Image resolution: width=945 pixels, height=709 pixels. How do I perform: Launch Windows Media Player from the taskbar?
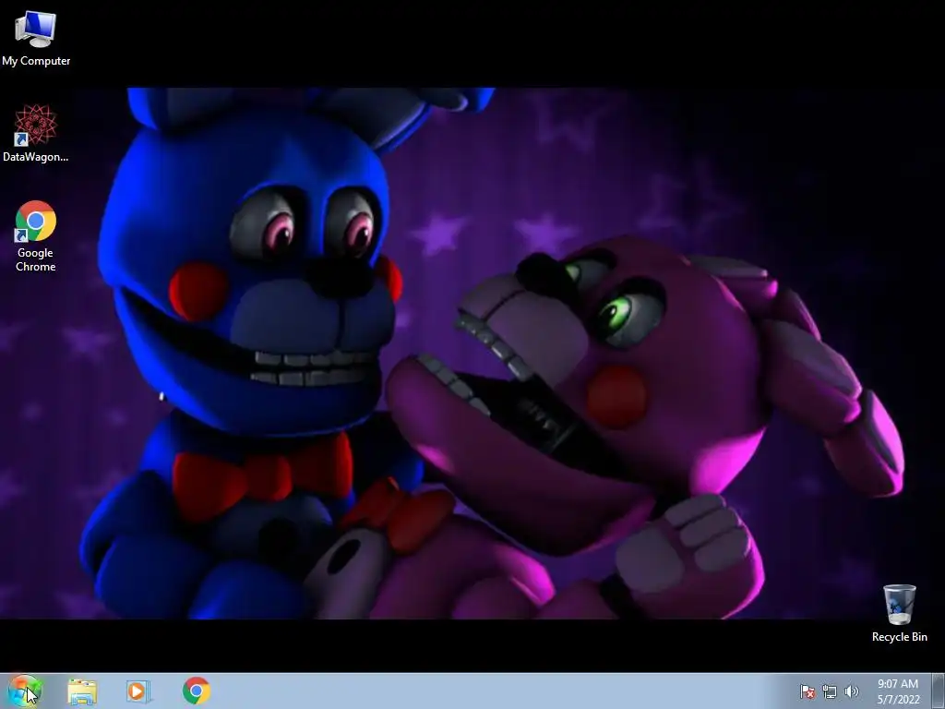coord(138,691)
